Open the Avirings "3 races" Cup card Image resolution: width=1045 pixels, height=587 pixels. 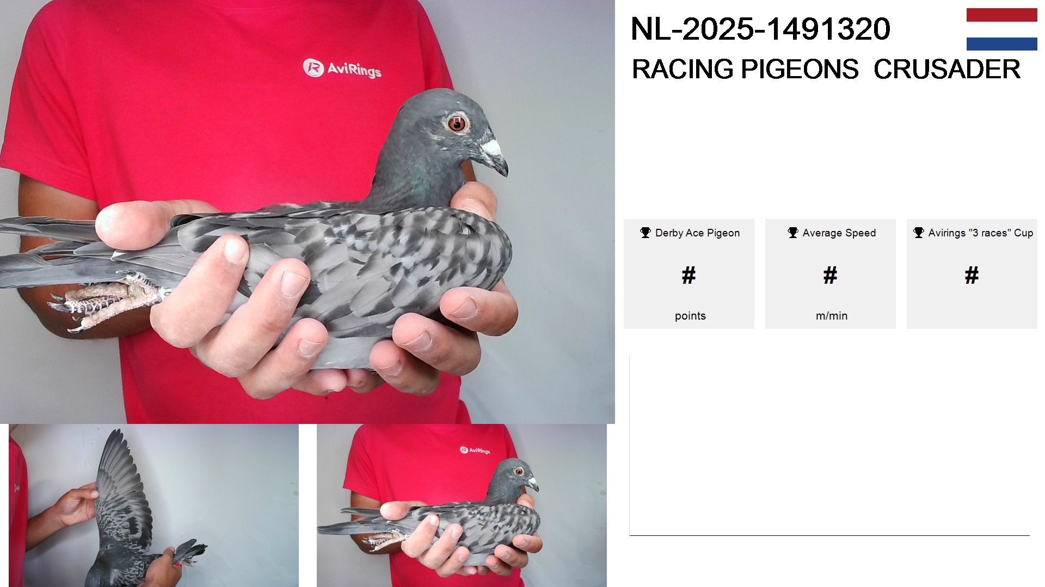972,274
